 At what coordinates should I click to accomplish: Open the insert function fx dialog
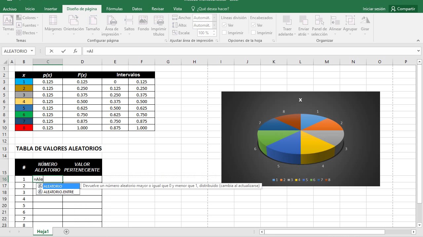point(75,51)
